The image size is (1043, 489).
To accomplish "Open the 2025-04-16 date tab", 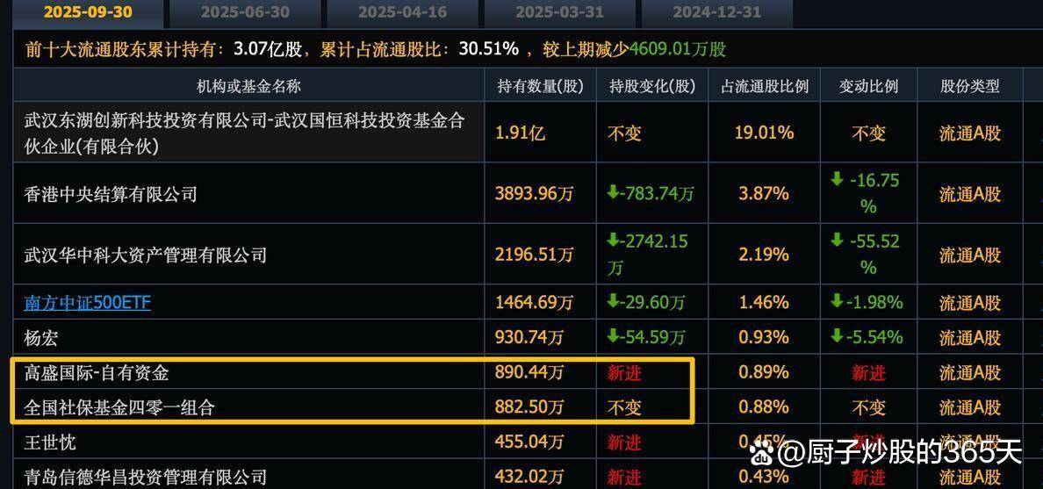I will point(402,12).
